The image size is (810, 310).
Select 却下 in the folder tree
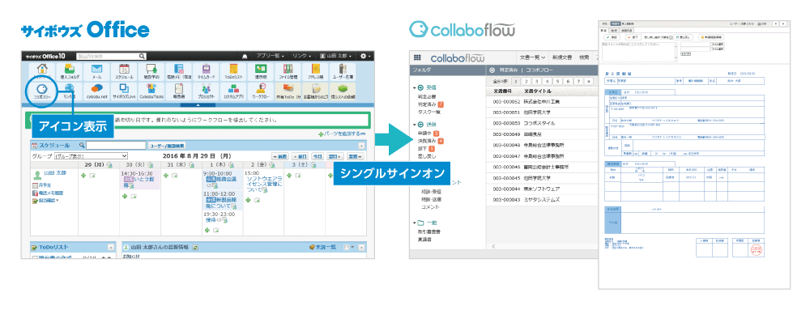423,149
